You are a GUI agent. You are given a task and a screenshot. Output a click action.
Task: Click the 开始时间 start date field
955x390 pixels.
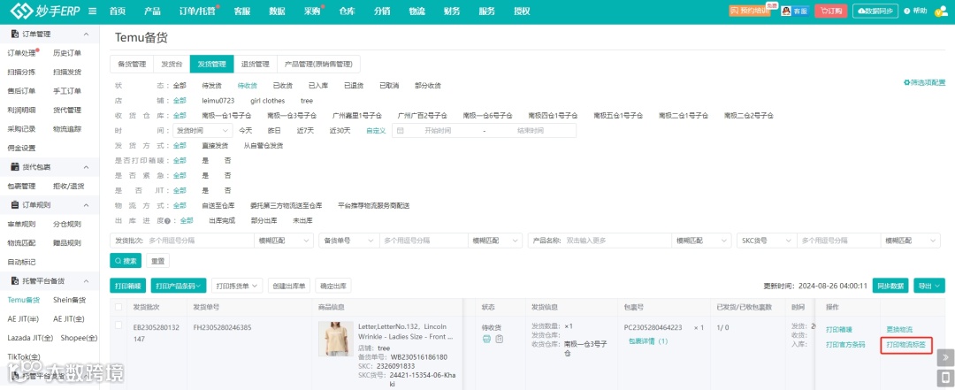pos(438,130)
